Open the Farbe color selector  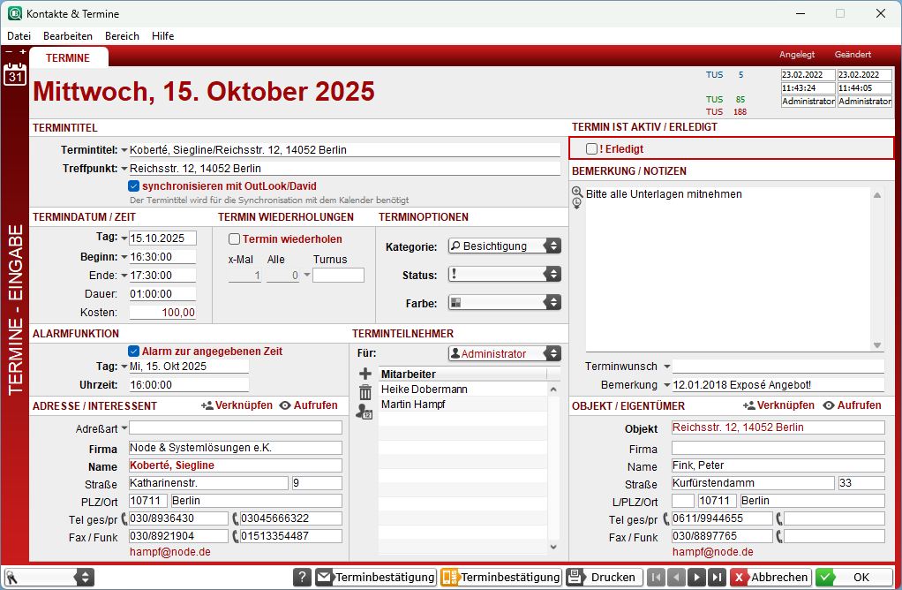pyautogui.click(x=504, y=303)
